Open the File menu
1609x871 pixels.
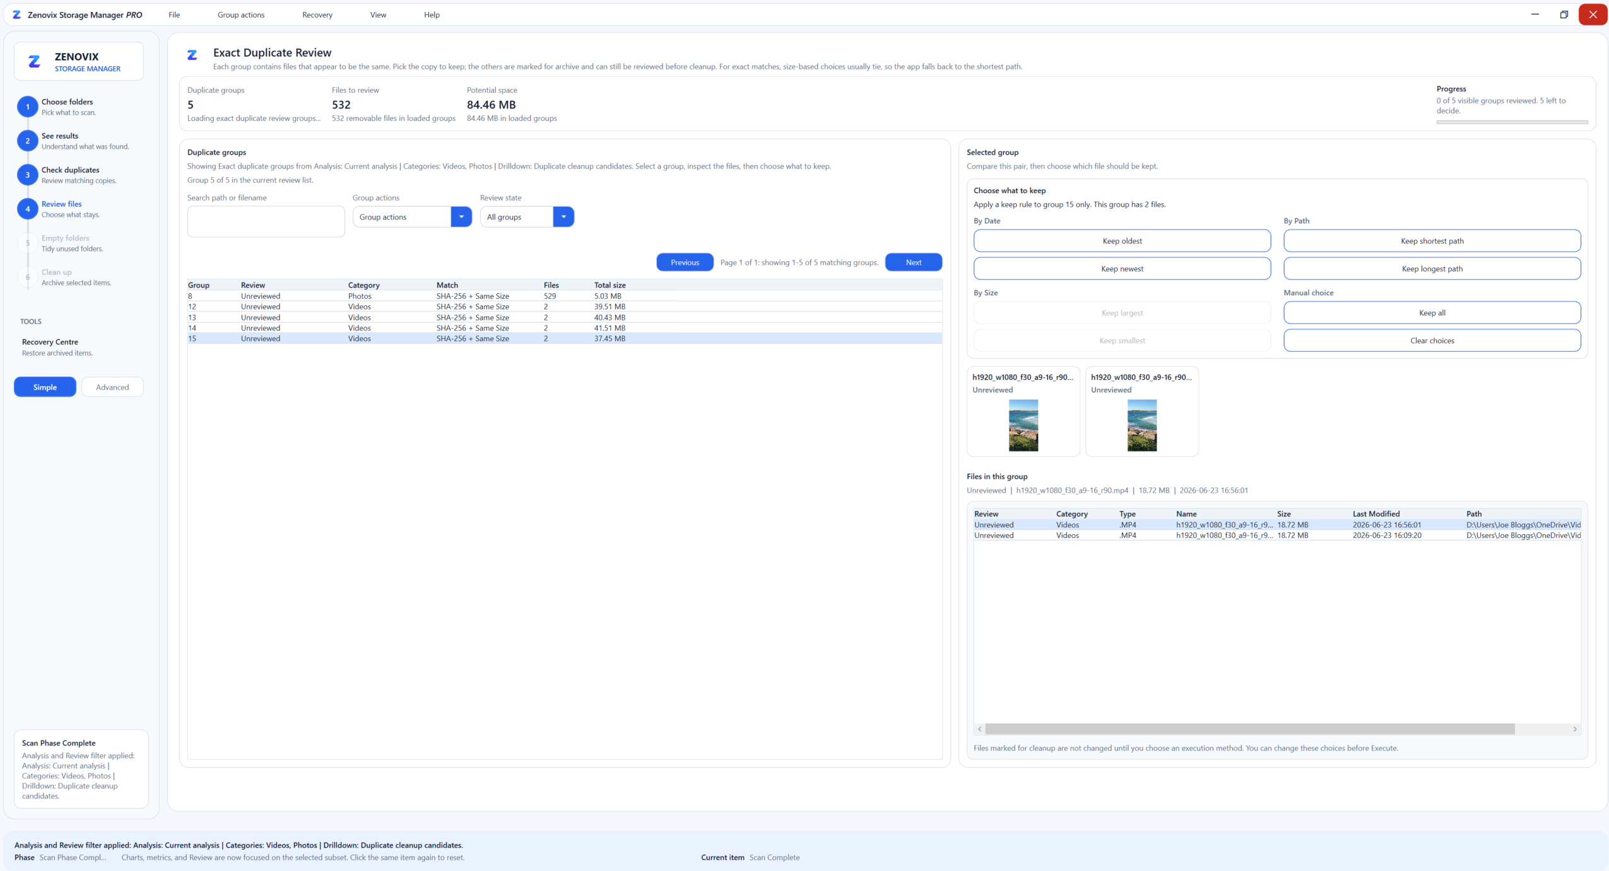[174, 15]
